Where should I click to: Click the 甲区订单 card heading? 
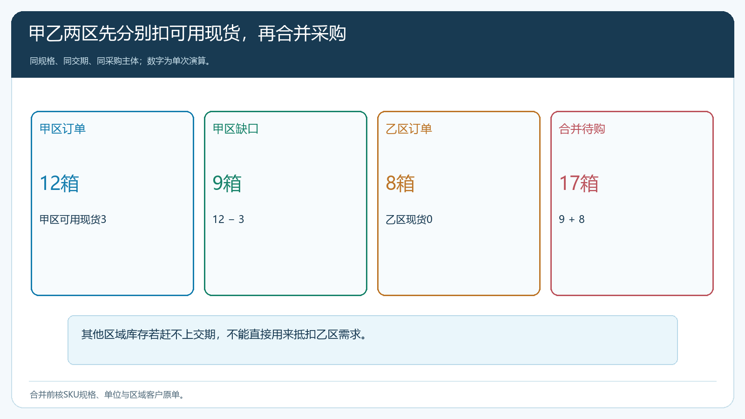pos(62,129)
